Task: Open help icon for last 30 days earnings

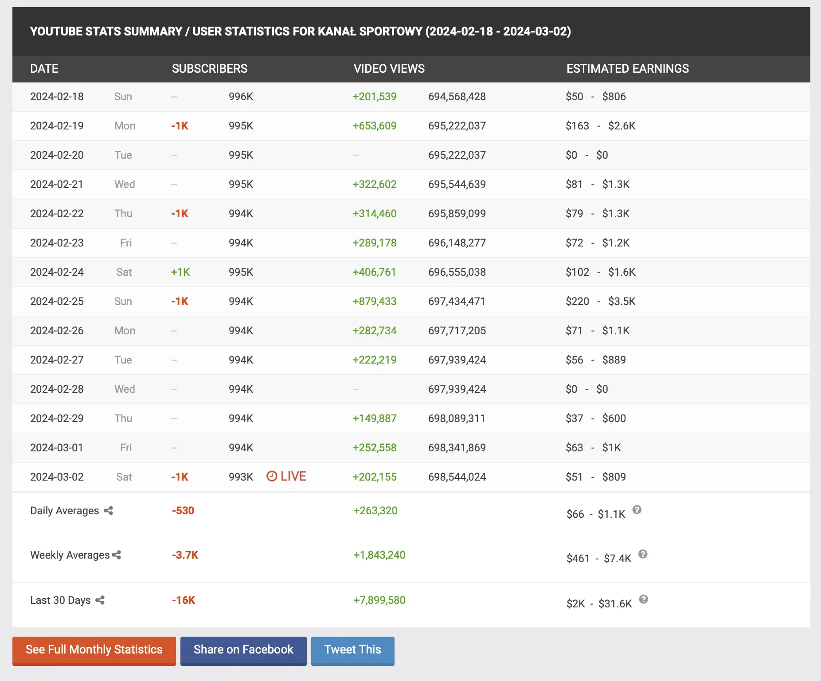Action: pos(644,599)
